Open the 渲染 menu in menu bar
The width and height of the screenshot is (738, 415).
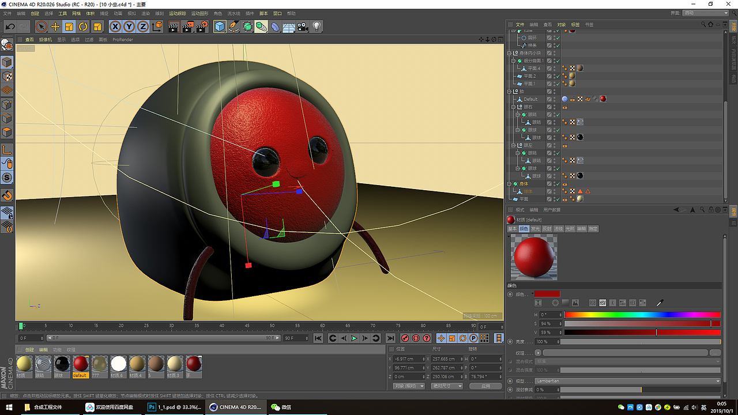tap(146, 13)
